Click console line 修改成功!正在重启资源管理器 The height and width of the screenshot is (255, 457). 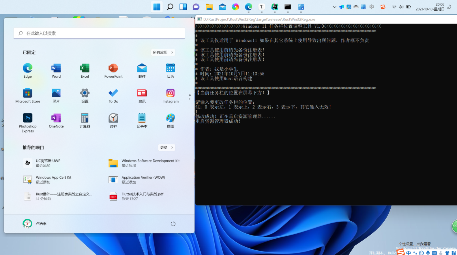235,117
